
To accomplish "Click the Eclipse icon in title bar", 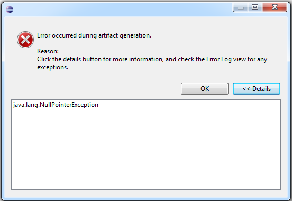I will coord(10,10).
